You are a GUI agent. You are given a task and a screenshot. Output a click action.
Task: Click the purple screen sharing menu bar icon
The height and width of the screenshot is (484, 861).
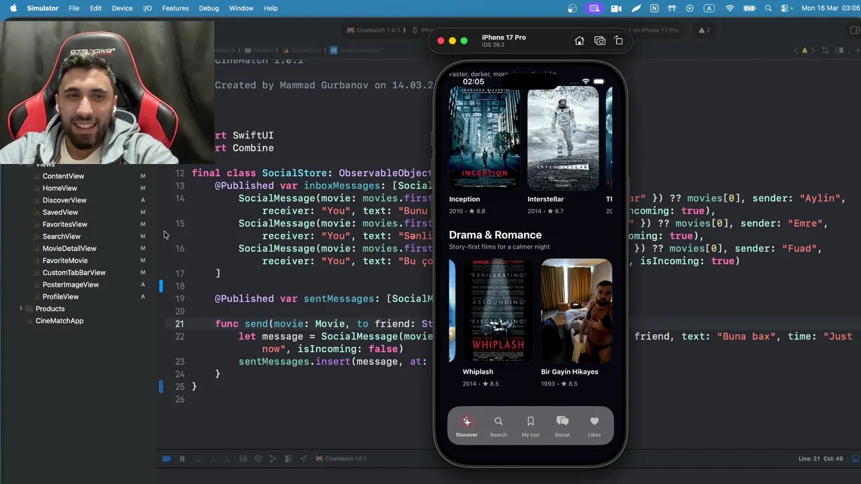tap(594, 8)
